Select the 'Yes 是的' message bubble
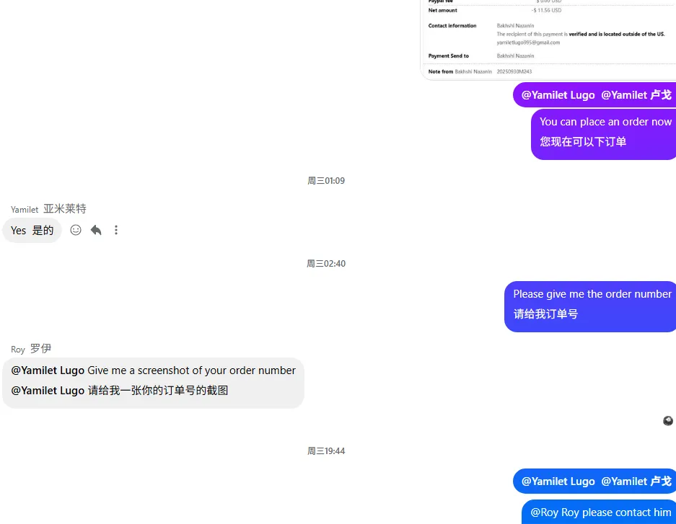 point(32,231)
